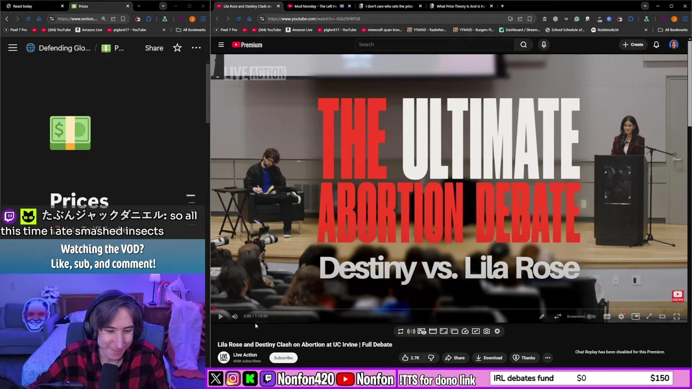692x389 pixels.
Task: Open Live Action channel avatar
Action: [x=223, y=357]
